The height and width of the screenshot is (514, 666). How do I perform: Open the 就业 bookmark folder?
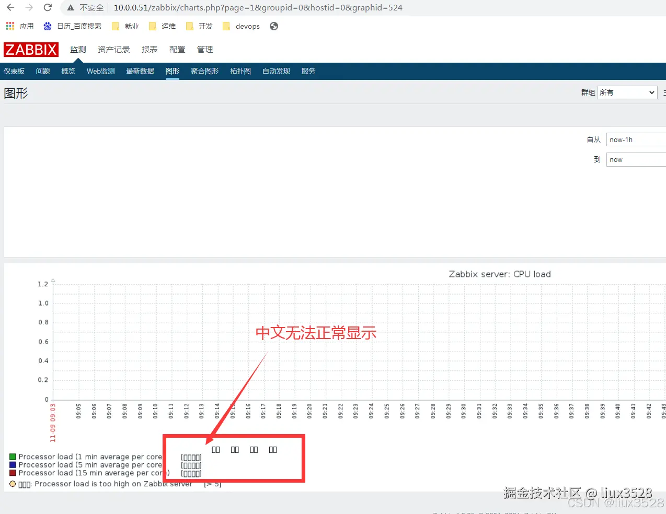[x=125, y=26]
